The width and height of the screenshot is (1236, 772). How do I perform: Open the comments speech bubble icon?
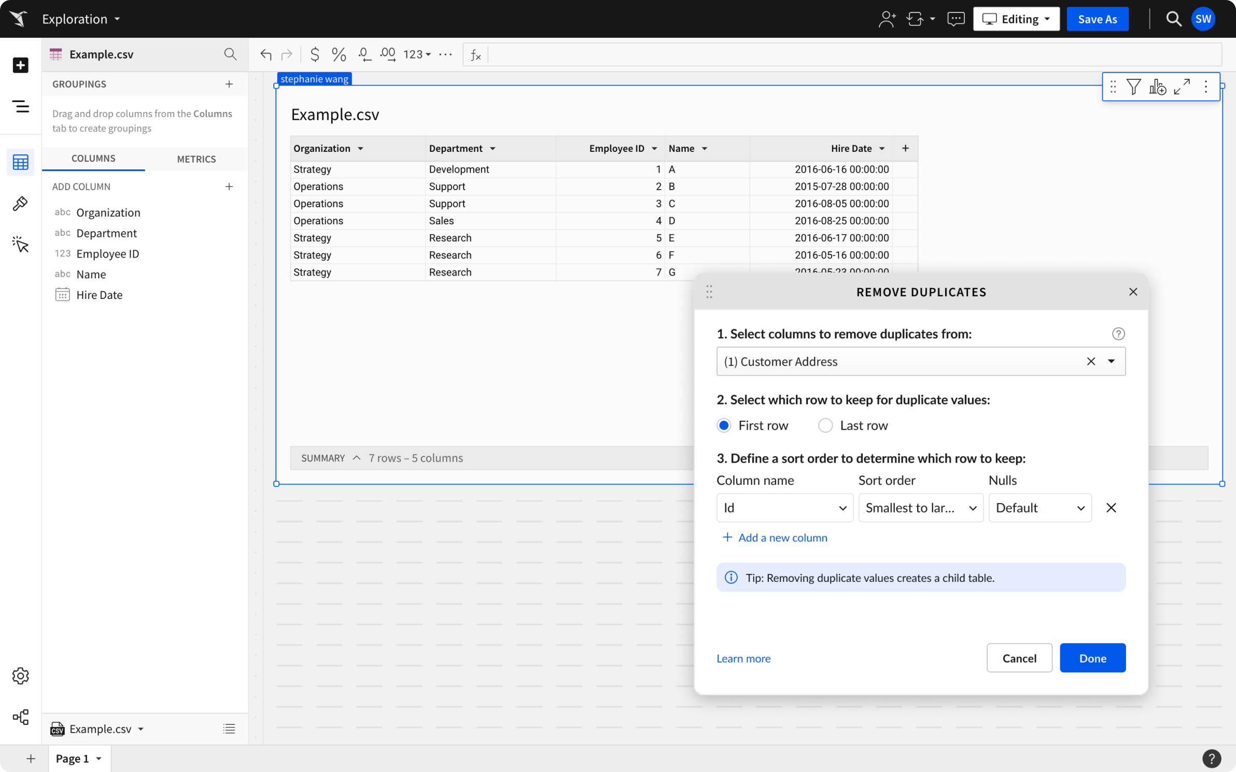(x=956, y=19)
